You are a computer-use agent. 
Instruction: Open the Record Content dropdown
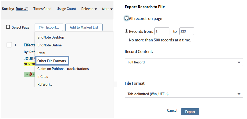click(184, 62)
